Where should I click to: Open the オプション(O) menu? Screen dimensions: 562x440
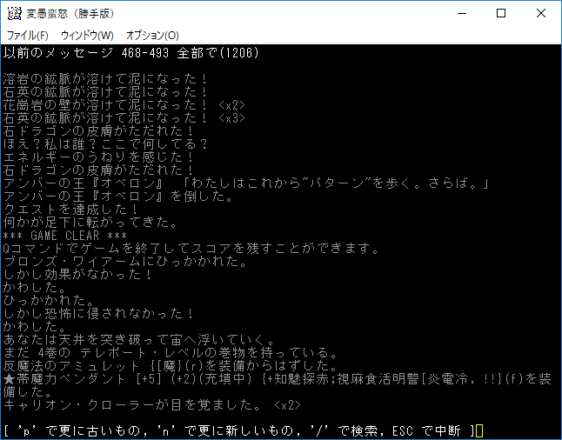[x=152, y=35]
